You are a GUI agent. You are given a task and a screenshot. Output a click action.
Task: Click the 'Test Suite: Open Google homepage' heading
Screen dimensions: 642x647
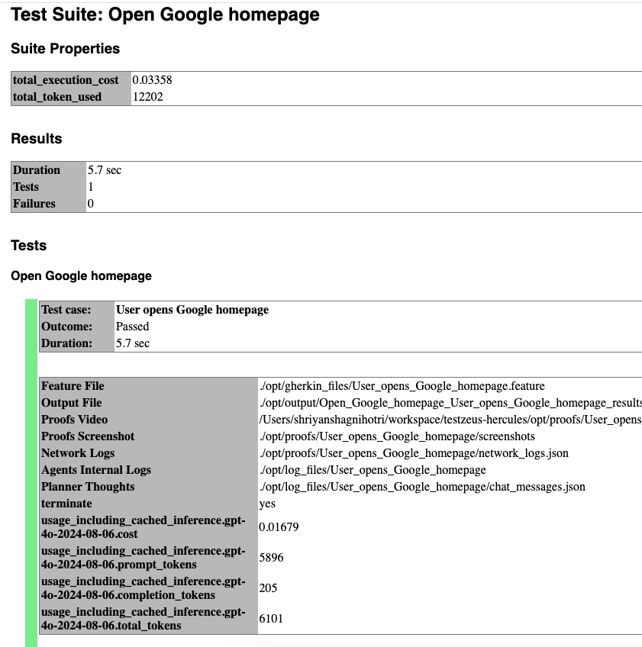(x=165, y=14)
